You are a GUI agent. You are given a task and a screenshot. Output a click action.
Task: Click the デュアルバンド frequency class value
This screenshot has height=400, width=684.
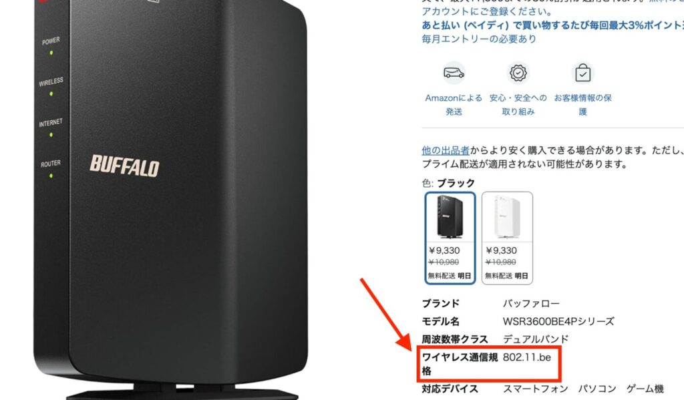(536, 339)
